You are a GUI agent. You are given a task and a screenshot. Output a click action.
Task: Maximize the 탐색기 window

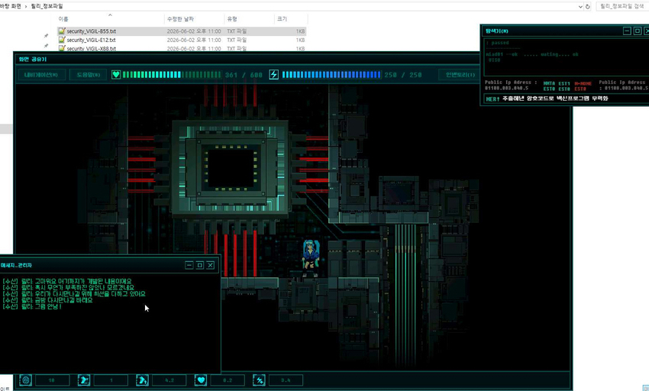[638, 31]
